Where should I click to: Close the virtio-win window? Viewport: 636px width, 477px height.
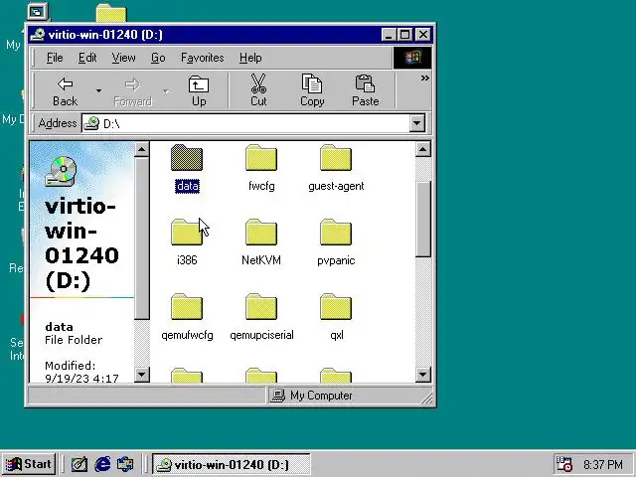423,35
